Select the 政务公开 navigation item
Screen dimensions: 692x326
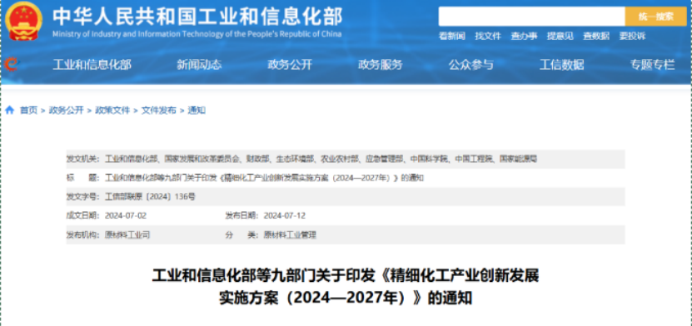click(290, 65)
